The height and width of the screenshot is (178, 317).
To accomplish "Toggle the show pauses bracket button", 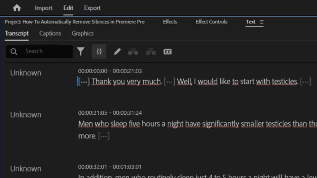I will (x=99, y=52).
